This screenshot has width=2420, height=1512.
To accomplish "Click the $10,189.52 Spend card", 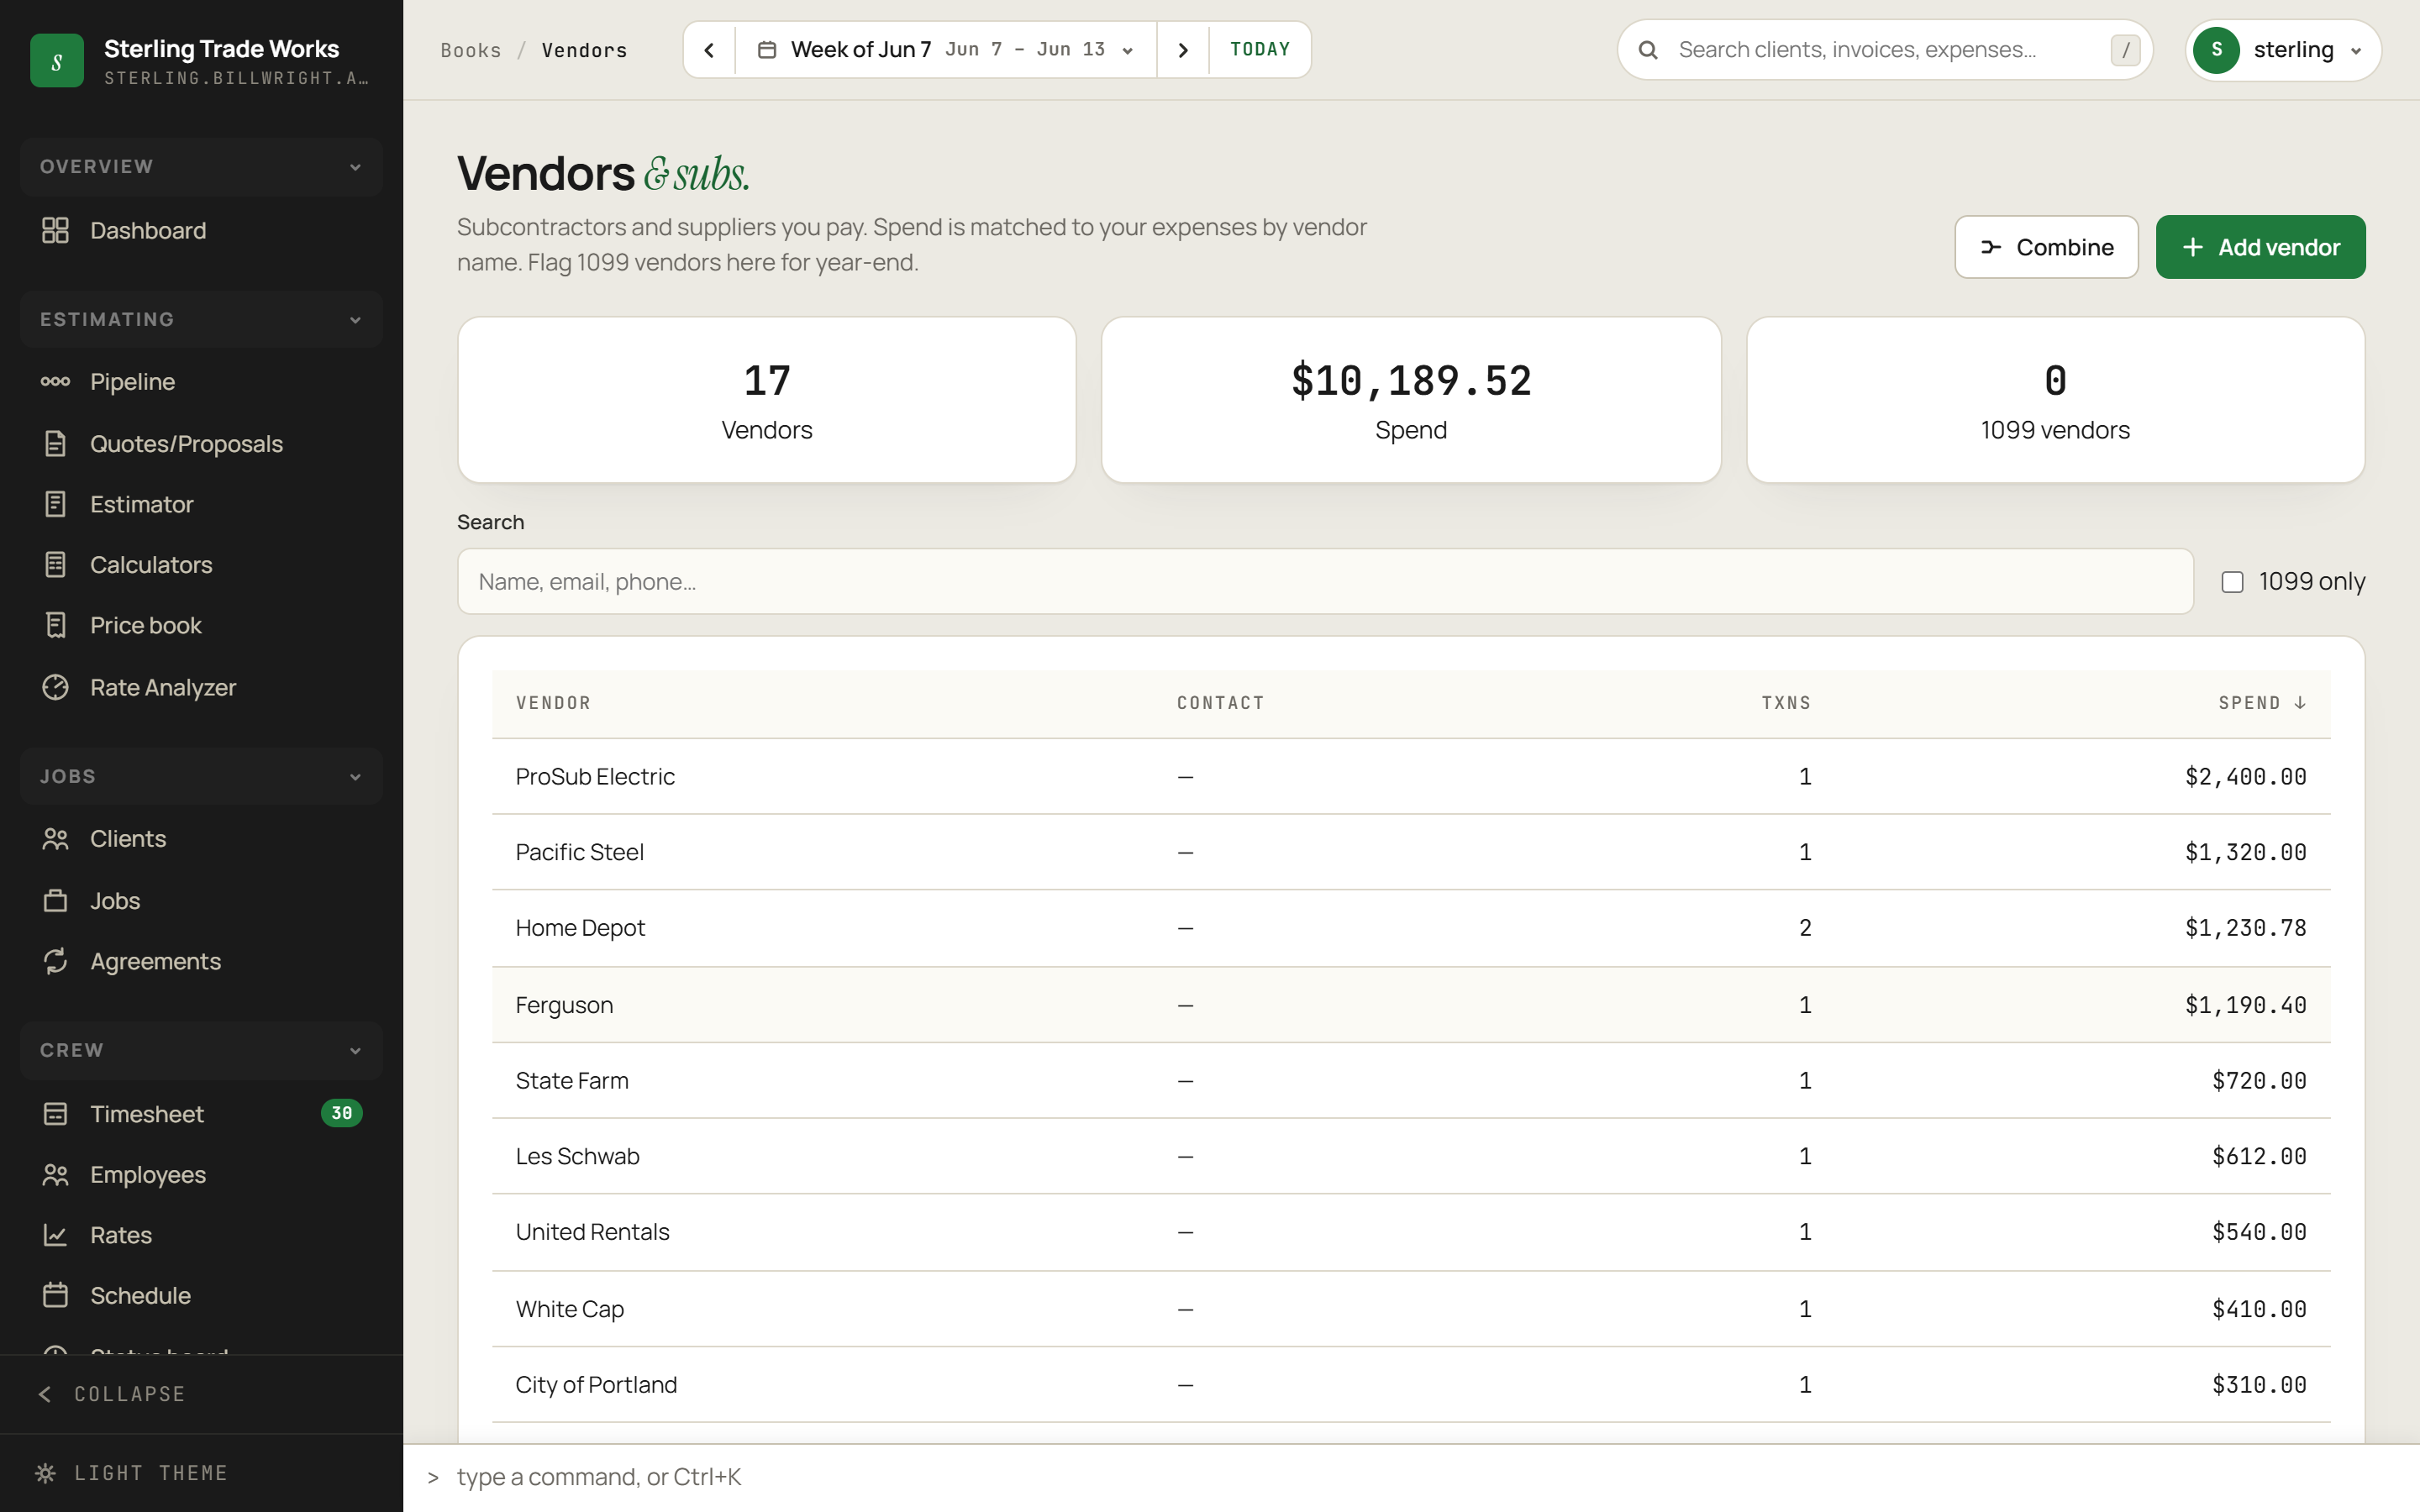I will [1410, 400].
